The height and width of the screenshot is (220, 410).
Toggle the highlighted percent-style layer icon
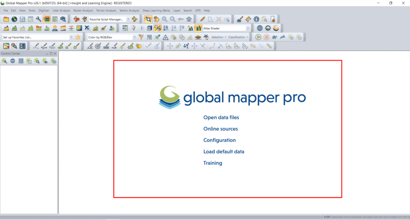click(157, 28)
